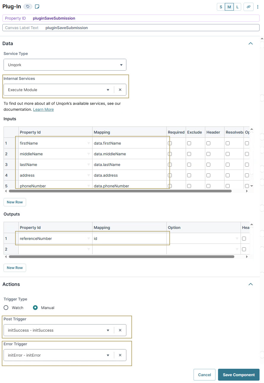Image resolution: width=264 pixels, height=383 pixels.
Task: Check Required for the firstName input row
Action: click(x=170, y=143)
